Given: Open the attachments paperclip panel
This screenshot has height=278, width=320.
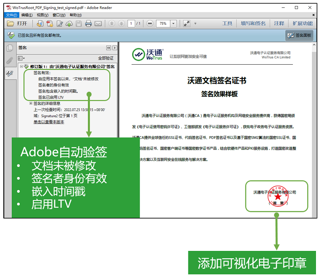Looking at the screenshot, I should pyautogui.click(x=9, y=61).
